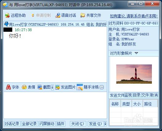This screenshot has height=131, width=162.
Task: Click the 截图 screenshot tool icon
Action: tap(40, 87)
